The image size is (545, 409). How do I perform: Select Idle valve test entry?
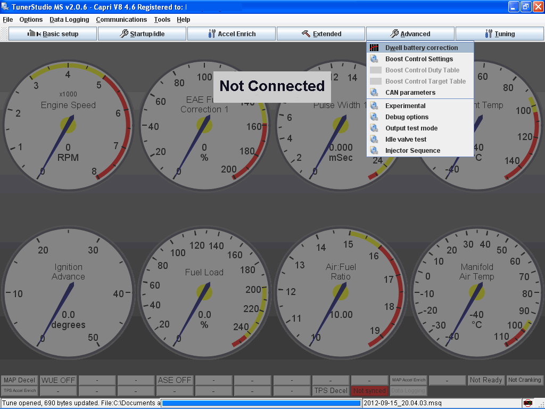(420, 139)
